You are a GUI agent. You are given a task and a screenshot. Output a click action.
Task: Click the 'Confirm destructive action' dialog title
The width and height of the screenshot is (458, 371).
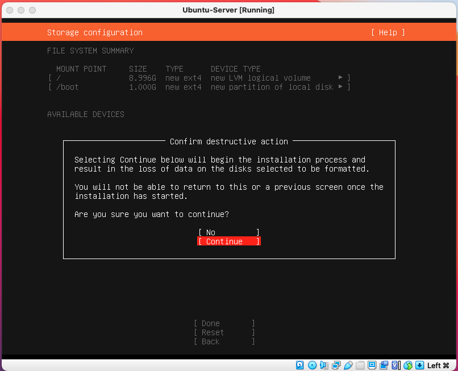click(228, 141)
